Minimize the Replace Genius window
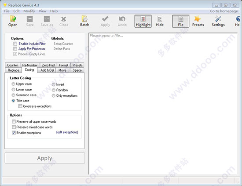The width and height of the screenshot is (242, 186). pos(216,5)
